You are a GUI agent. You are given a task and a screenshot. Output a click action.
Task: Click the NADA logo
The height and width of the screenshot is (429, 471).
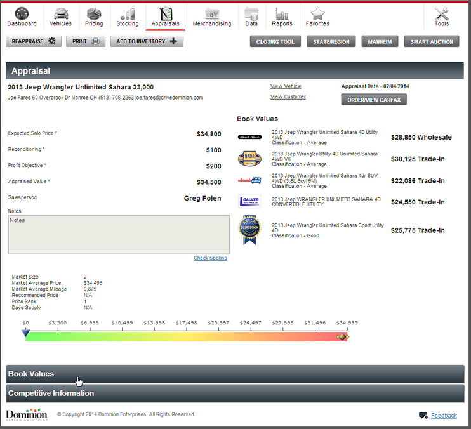249,159
